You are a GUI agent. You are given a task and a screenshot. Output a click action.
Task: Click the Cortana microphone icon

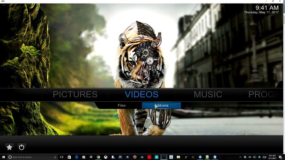click(x=55, y=157)
